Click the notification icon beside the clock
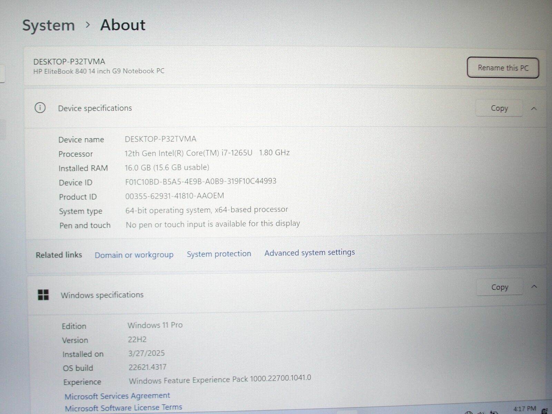 point(545,410)
